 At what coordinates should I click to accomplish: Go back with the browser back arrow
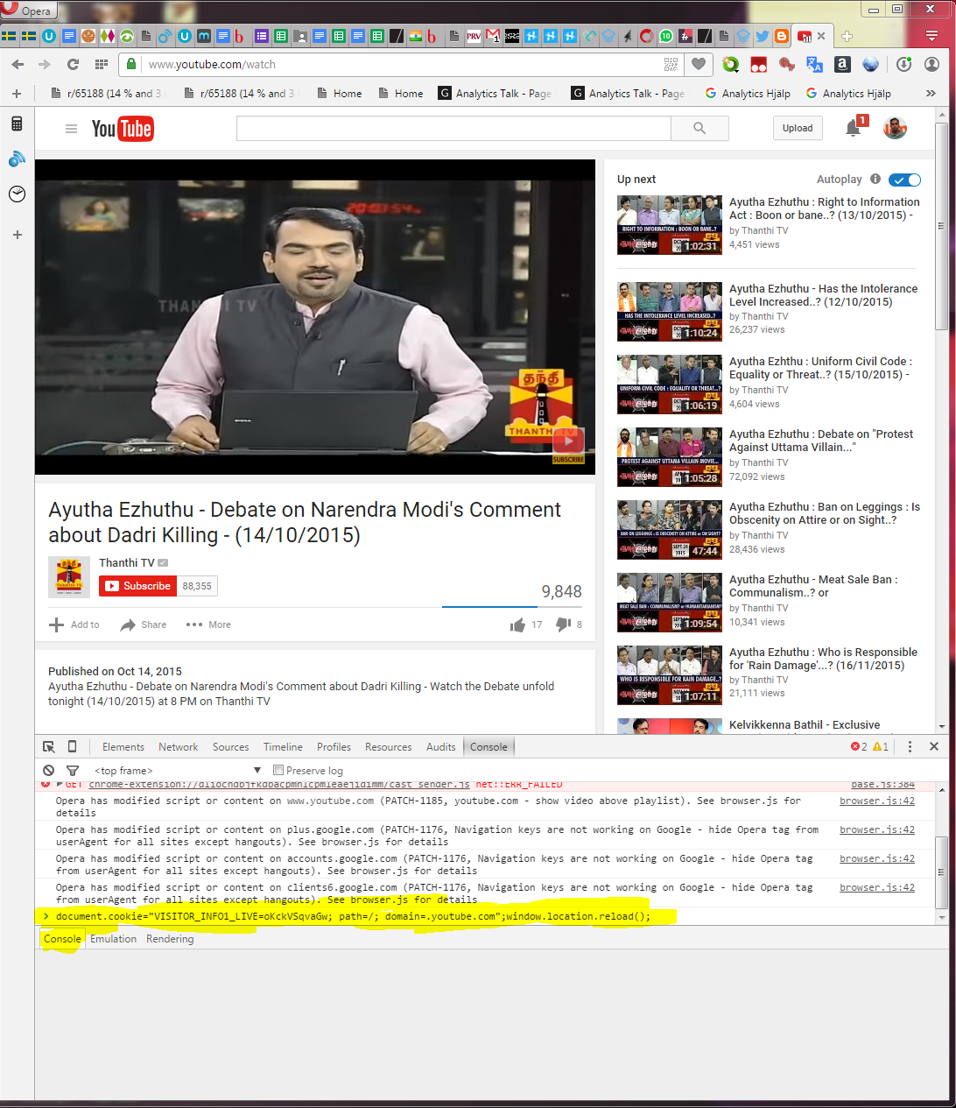click(x=18, y=64)
